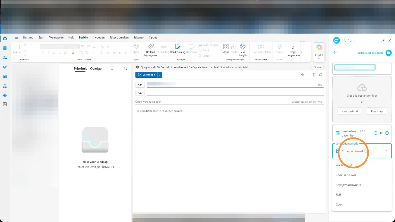Increase the available days with plus button
Screen dimensions: 395x222
[387, 133]
